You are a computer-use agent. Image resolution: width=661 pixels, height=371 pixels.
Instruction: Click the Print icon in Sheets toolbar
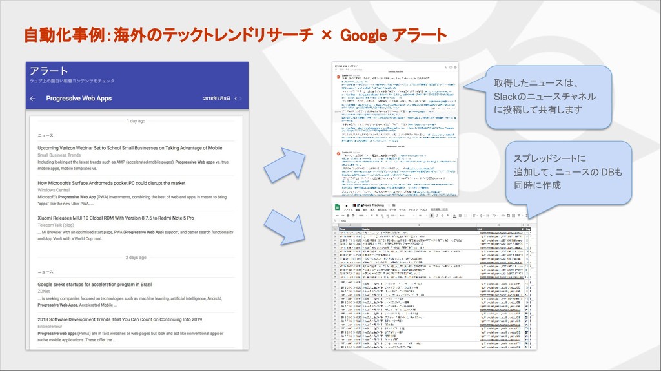coord(348,216)
